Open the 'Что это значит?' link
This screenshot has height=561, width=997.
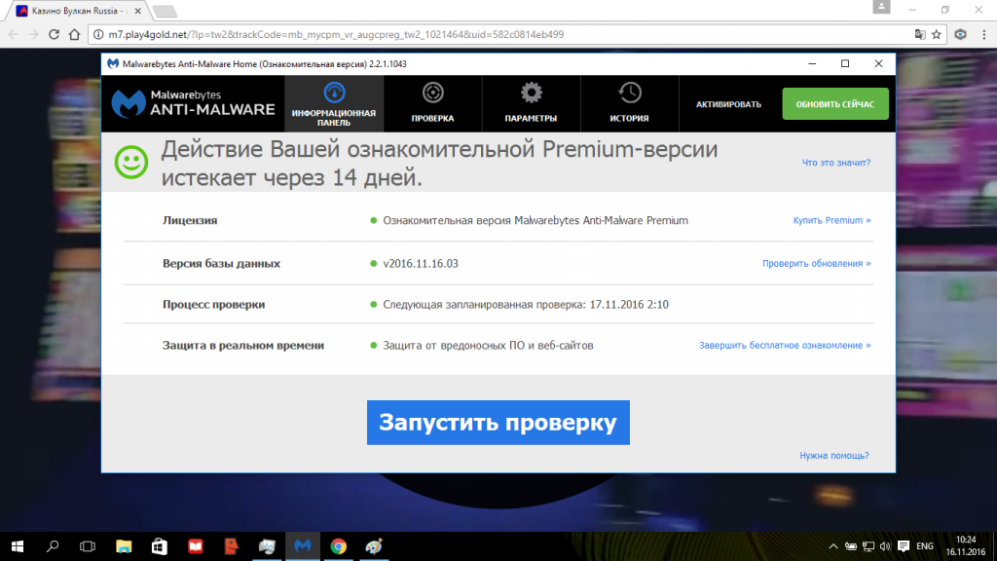836,163
